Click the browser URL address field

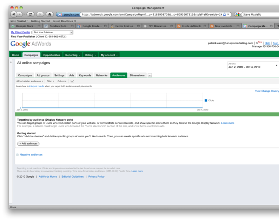point(151,14)
